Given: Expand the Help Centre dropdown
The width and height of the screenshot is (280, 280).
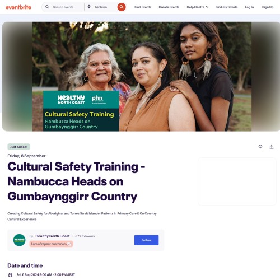Looking at the screenshot, I should click(198, 7).
